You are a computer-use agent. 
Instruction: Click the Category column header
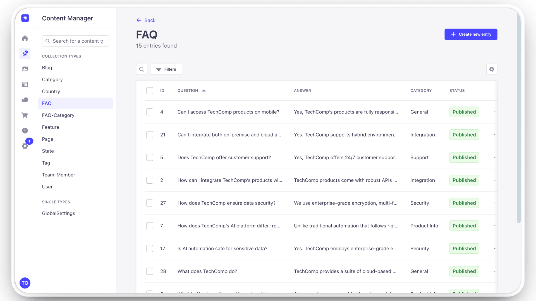pyautogui.click(x=421, y=91)
